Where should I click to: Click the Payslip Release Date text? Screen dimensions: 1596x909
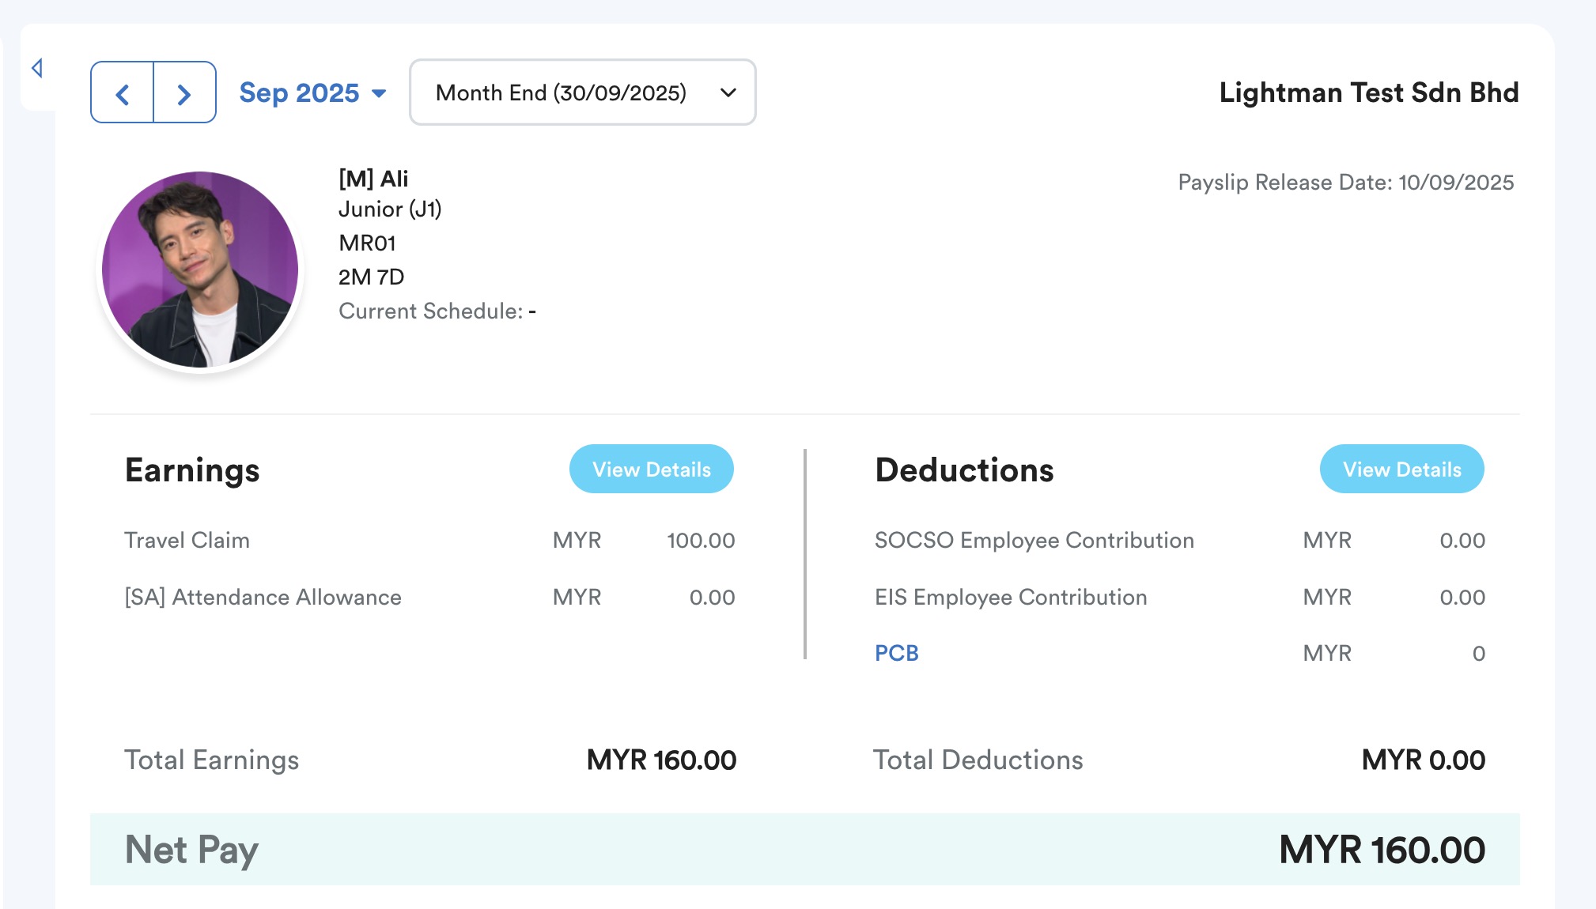[x=1345, y=183]
